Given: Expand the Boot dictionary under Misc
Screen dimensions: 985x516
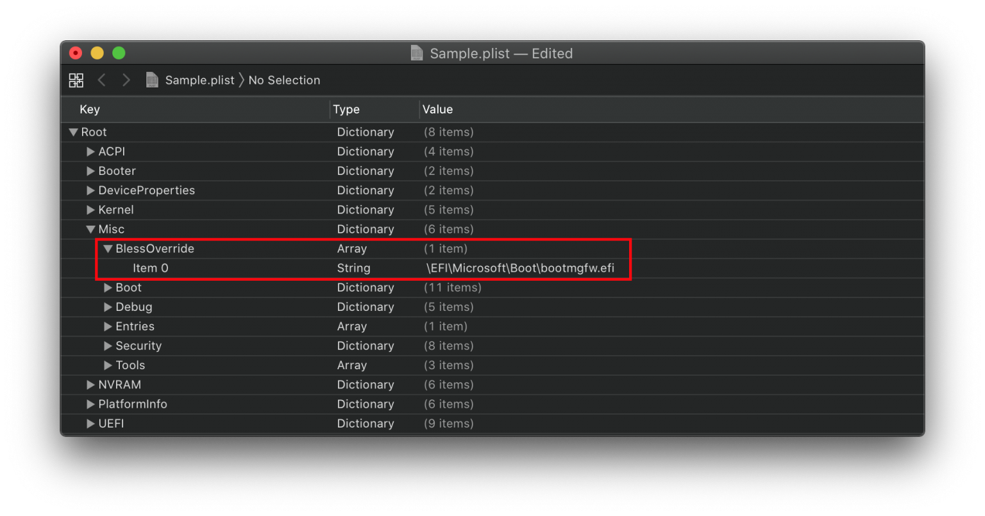Looking at the screenshot, I should coord(108,288).
